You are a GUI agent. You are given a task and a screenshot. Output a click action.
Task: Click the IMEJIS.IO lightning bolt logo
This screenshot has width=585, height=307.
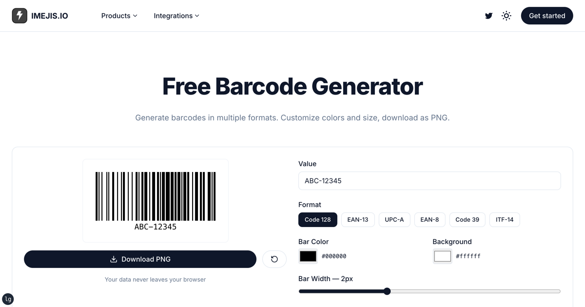19,15
